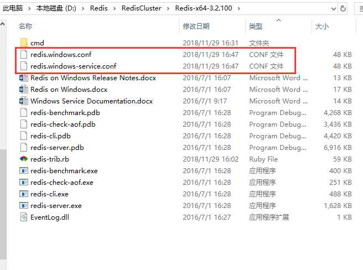This screenshot has height=270, width=363.
Task: Refresh the current folder view
Action: (x=343, y=8)
